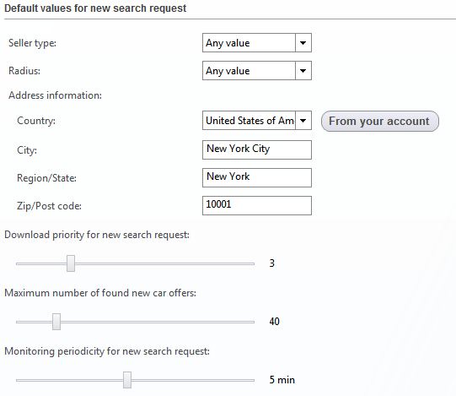Focus the City field containing New York City
Image resolution: width=456 pixels, height=396 pixels.
pos(257,149)
